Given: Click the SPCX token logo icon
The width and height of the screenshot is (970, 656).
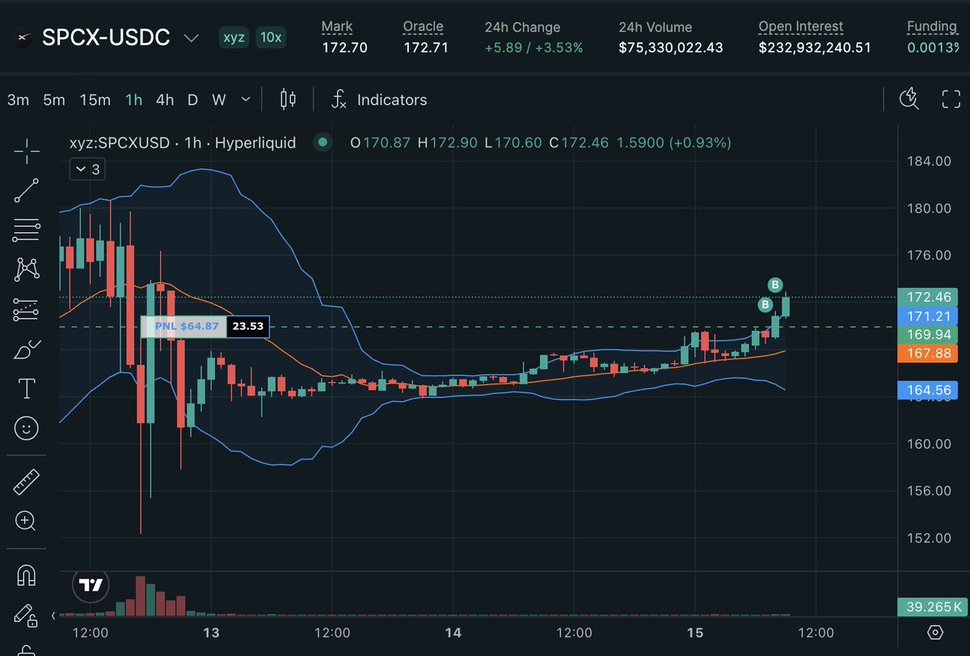Looking at the screenshot, I should tap(22, 37).
